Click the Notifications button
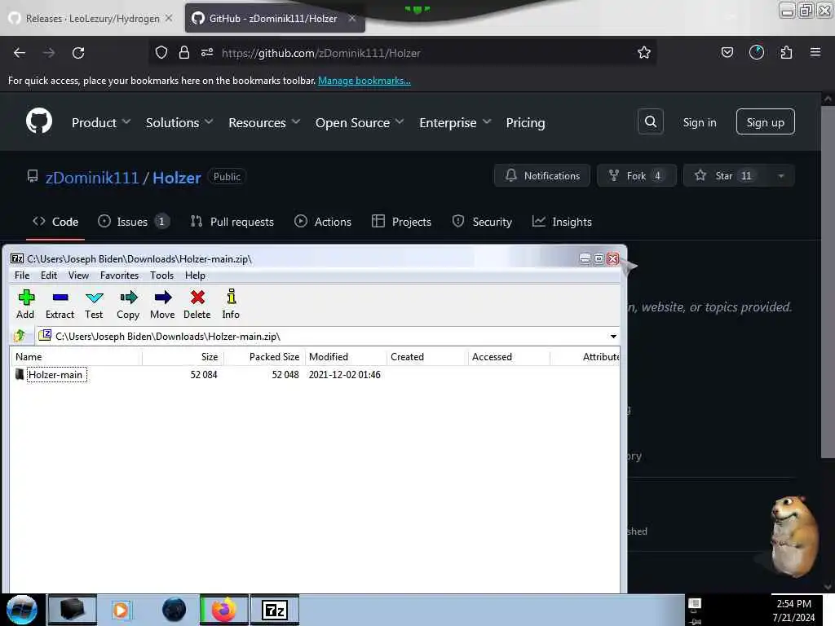835x626 pixels. [x=542, y=176]
